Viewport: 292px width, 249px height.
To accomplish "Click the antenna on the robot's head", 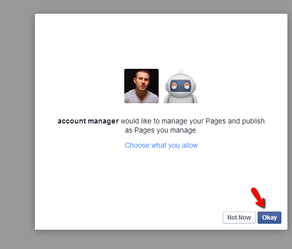I will coord(181,71).
